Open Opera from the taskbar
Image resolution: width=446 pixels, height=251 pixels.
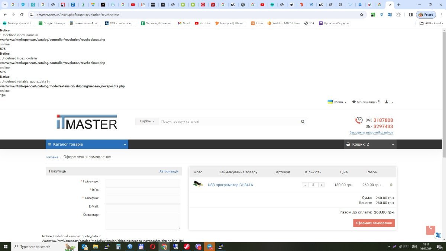coord(153,247)
